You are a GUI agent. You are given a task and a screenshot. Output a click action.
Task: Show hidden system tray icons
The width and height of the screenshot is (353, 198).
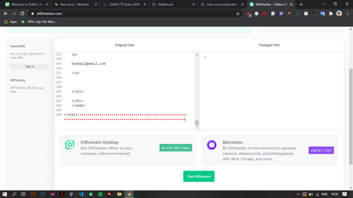[298, 194]
